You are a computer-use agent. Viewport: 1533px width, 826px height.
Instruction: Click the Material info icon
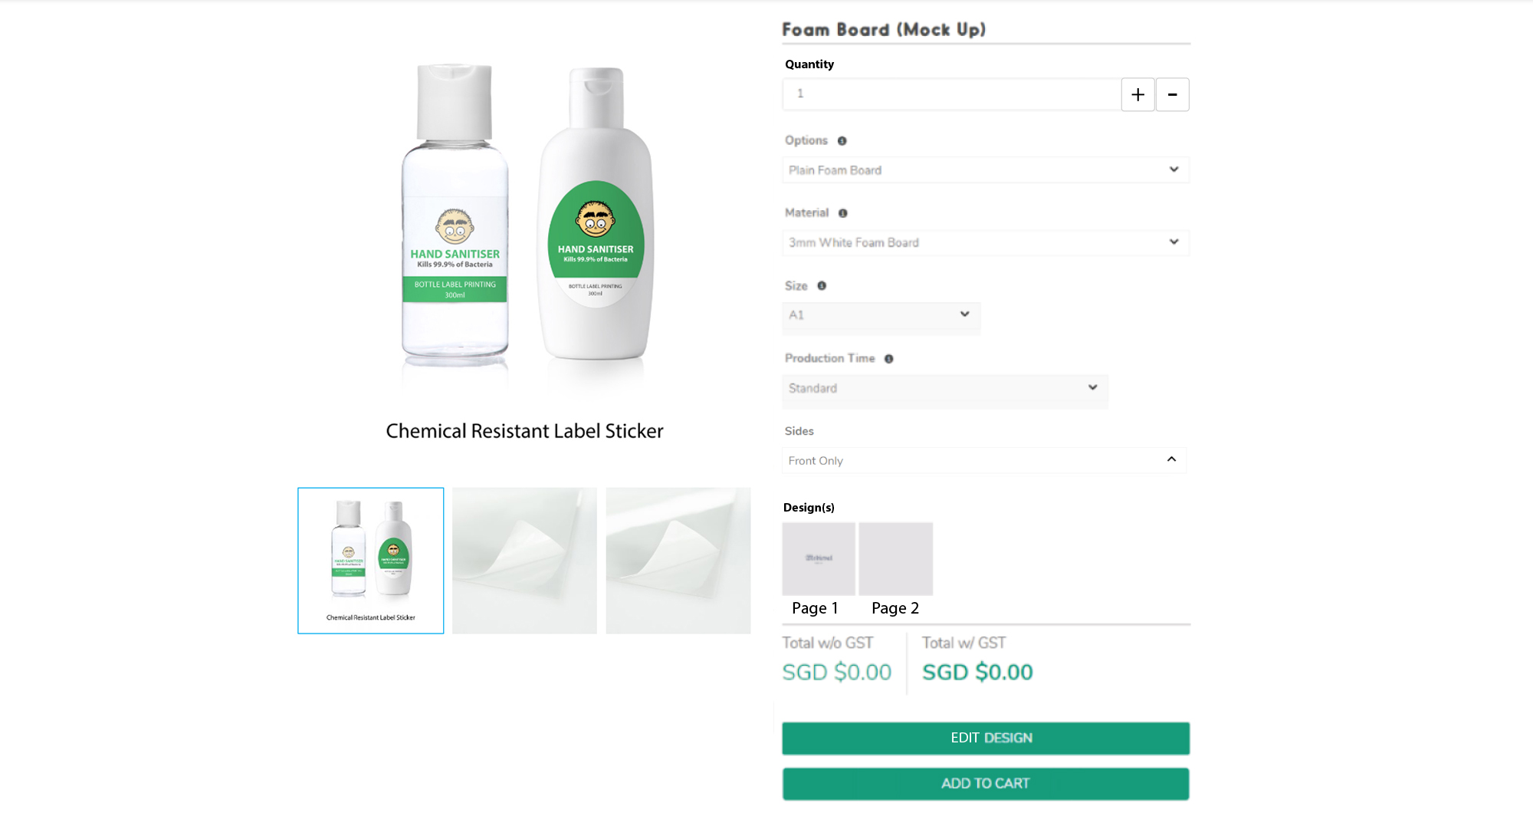tap(842, 213)
